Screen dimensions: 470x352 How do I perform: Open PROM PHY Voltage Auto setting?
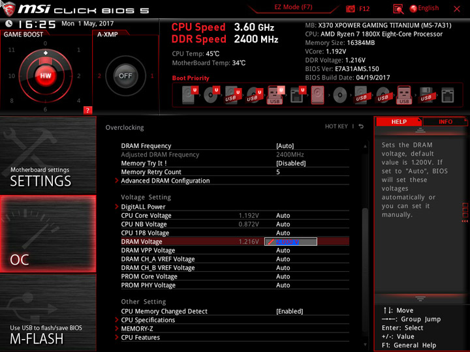coord(283,285)
